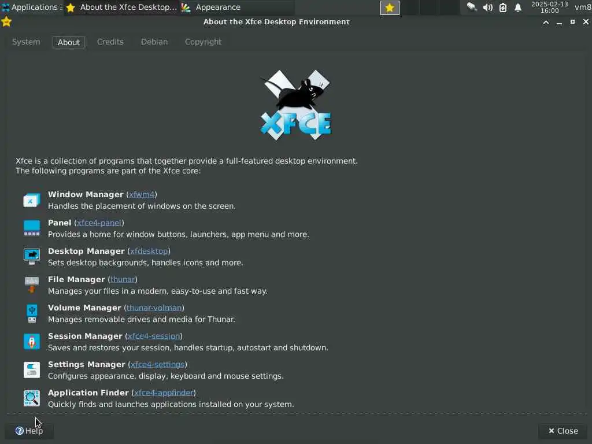
Task: Click the Close button at bottom right
Action: [563, 431]
